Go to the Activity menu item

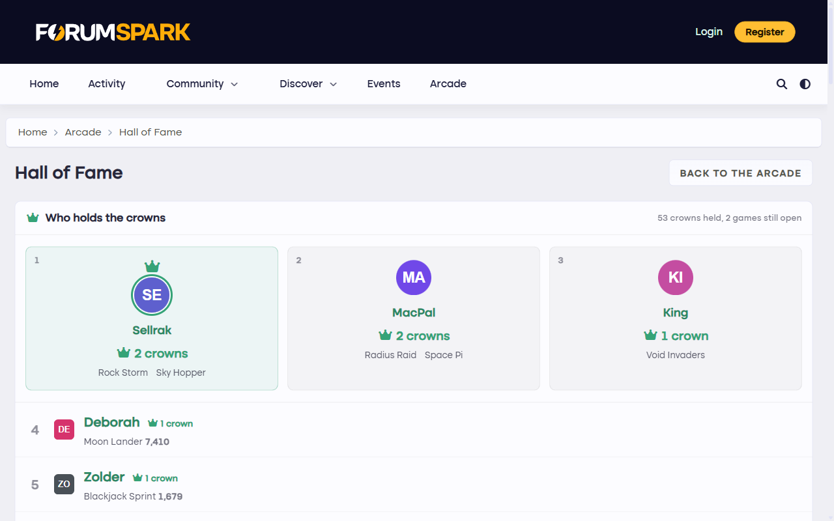[x=107, y=84]
